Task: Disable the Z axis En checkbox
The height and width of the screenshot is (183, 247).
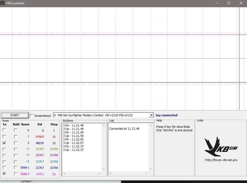Action: tap(5, 143)
